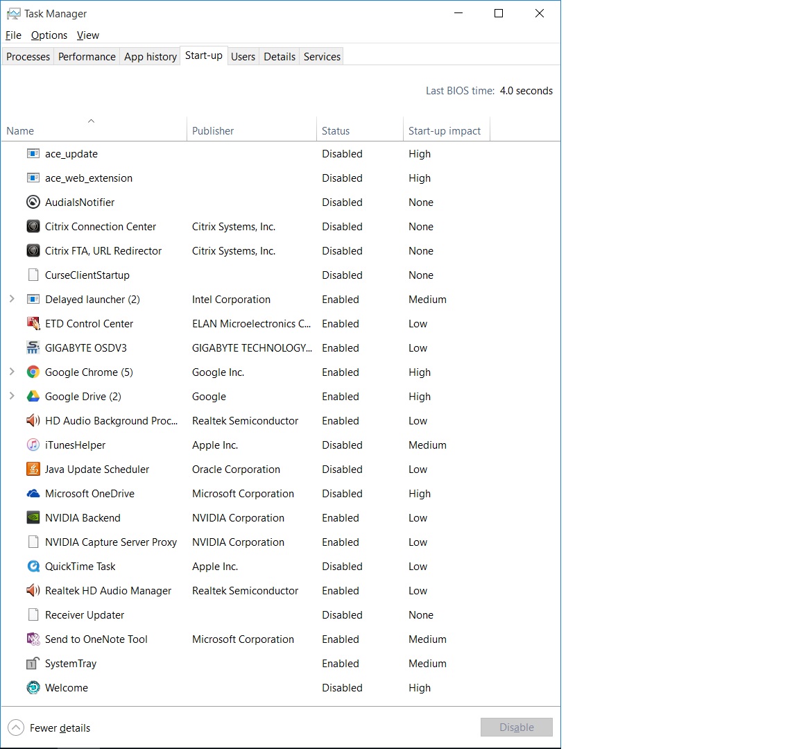799x749 pixels.
Task: Click the Google Chrome icon
Action: click(x=33, y=372)
